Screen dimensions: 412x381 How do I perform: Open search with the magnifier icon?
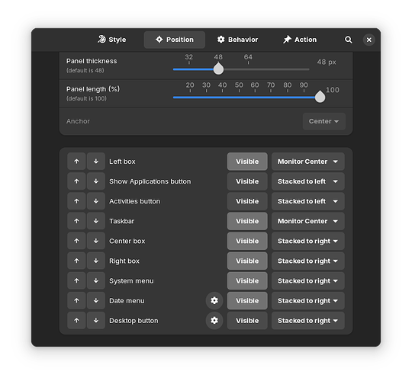(x=348, y=40)
